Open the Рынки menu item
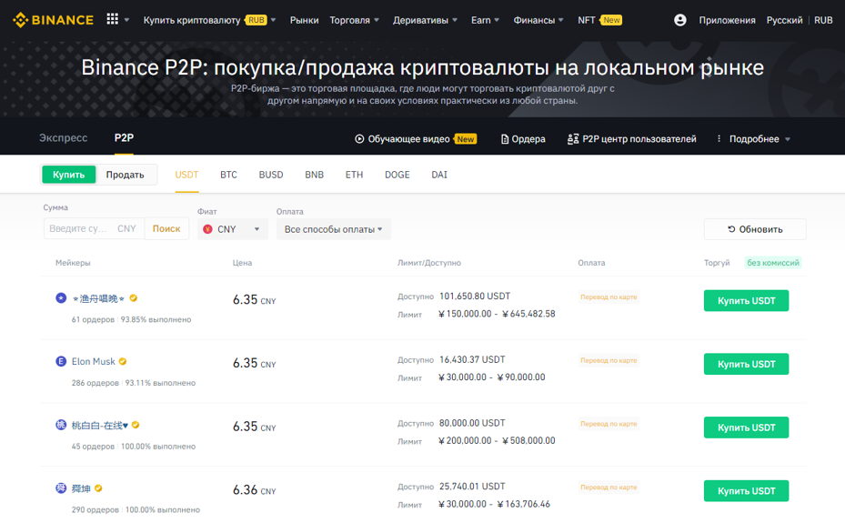The height and width of the screenshot is (523, 845). [304, 20]
